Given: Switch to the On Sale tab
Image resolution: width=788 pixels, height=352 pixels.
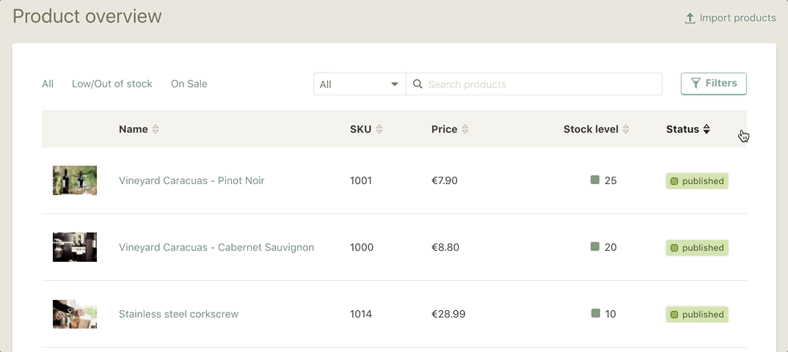Looking at the screenshot, I should (x=189, y=84).
